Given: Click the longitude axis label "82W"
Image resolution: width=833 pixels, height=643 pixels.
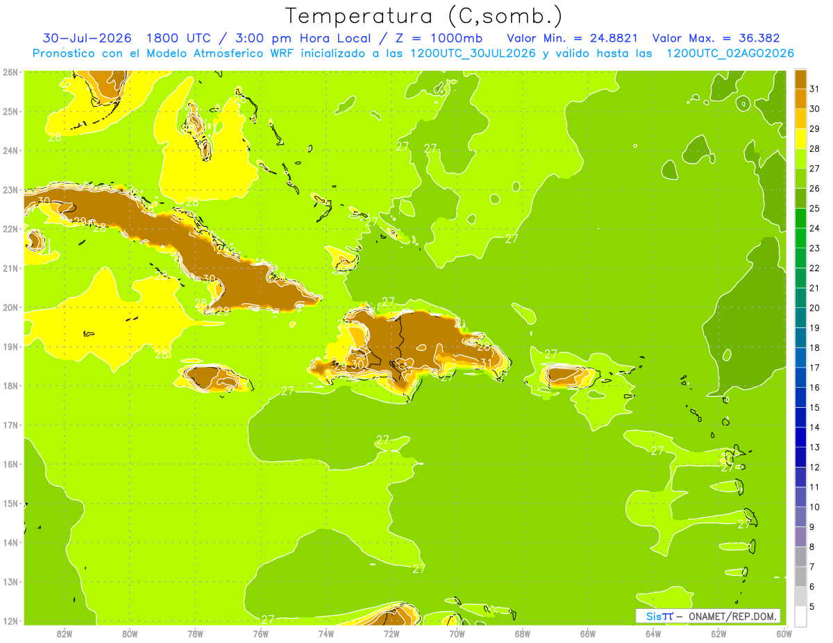Looking at the screenshot, I should tap(64, 633).
